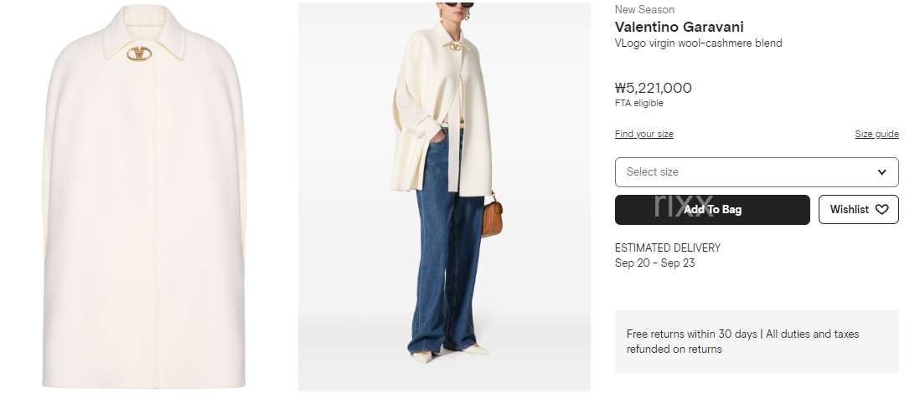920x398 pixels.
Task: Click the heart icon beside Wishlist
Action: tap(881, 210)
